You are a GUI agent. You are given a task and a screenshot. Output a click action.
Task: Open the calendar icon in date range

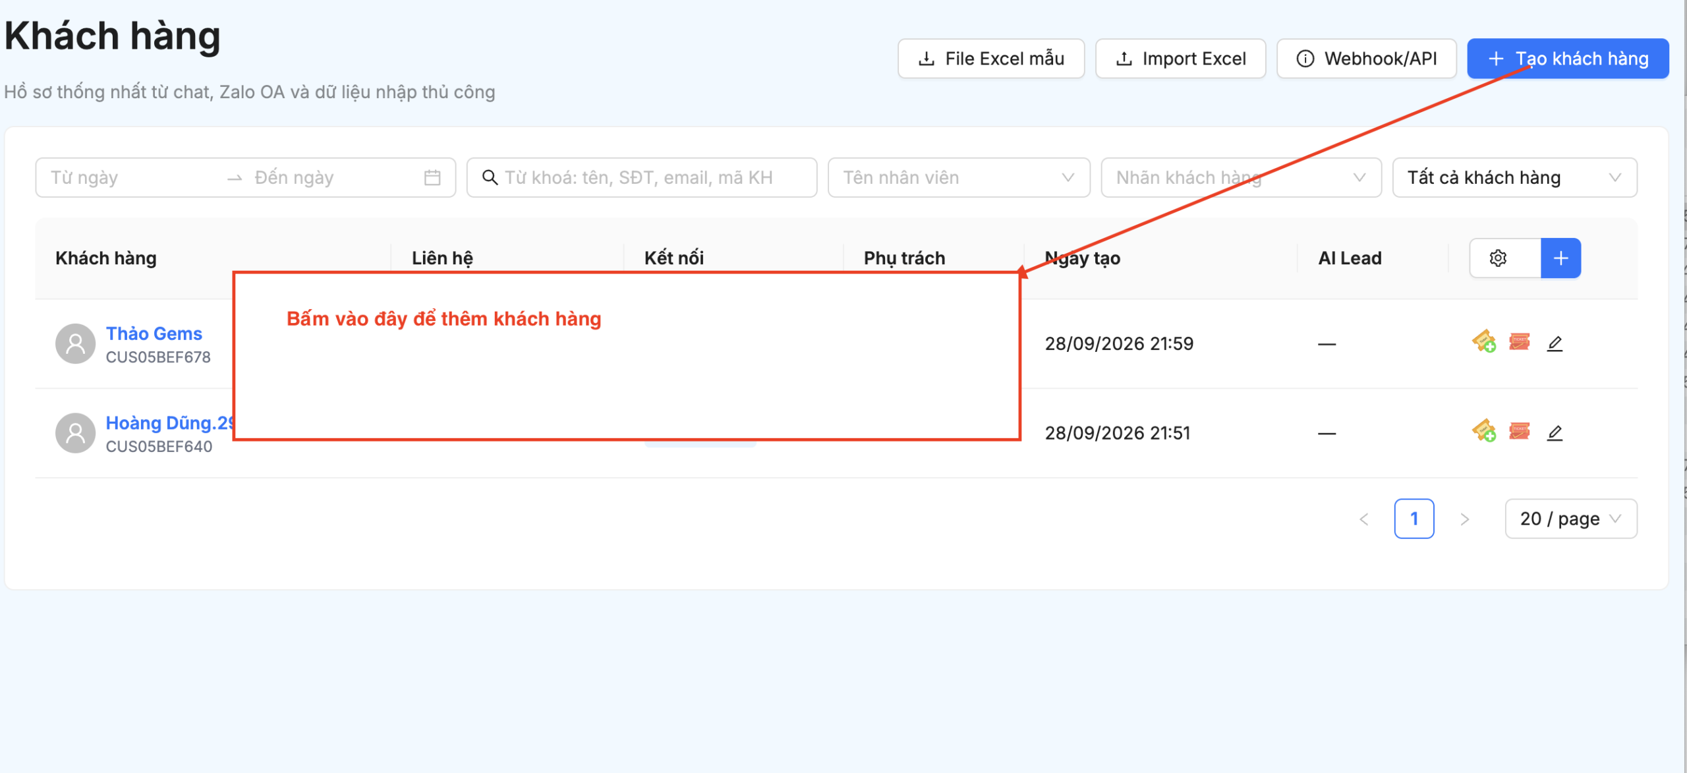tap(432, 178)
